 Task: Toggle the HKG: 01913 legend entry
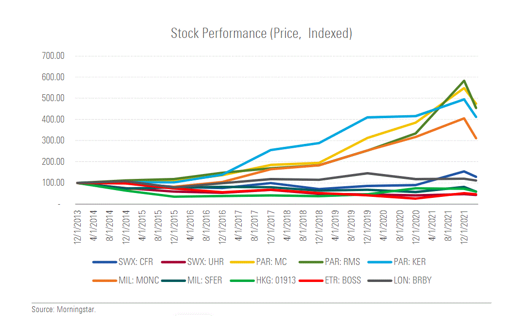tap(275, 281)
